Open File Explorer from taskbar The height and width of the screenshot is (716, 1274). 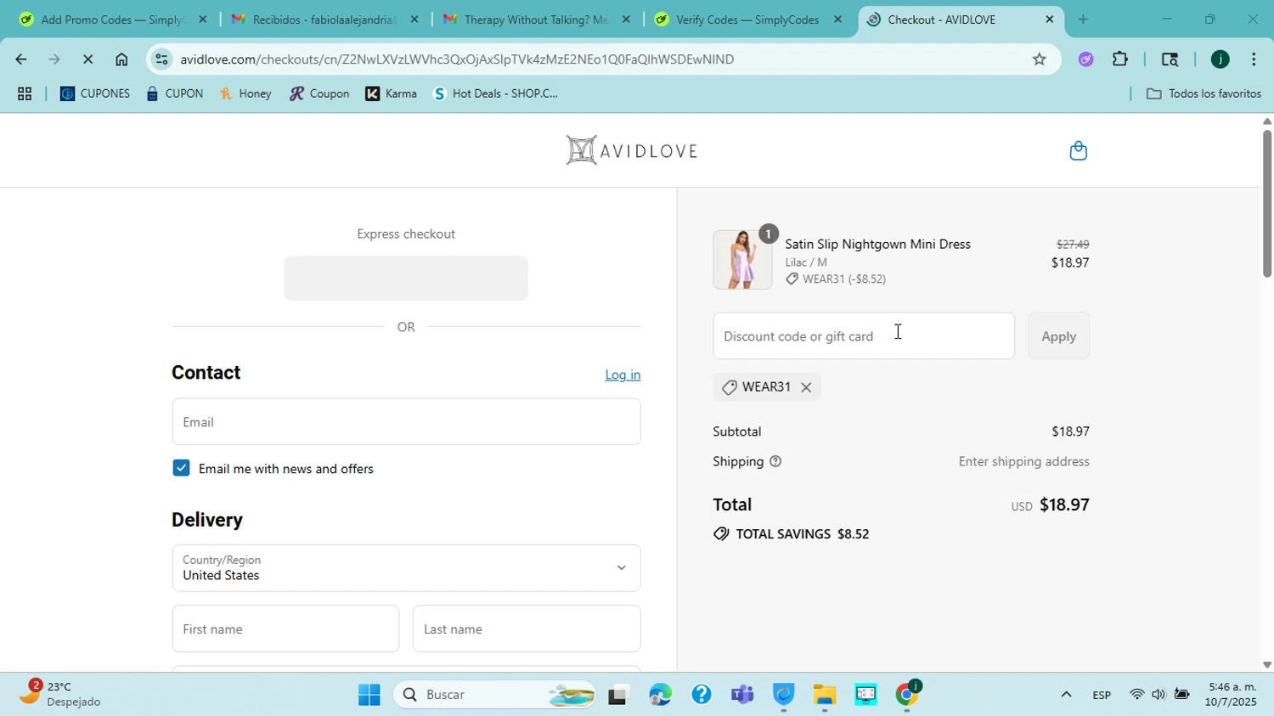point(824,695)
